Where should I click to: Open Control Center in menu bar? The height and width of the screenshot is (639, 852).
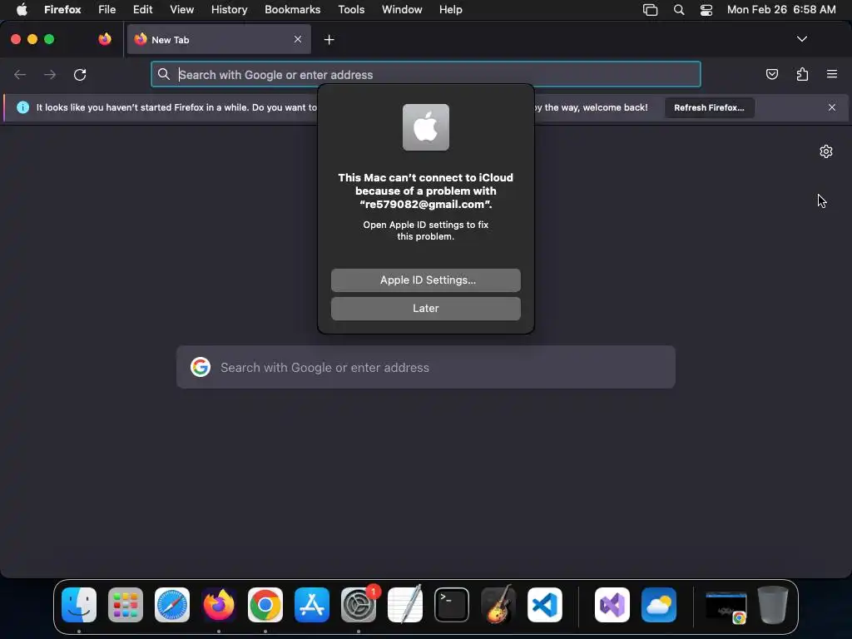point(706,9)
